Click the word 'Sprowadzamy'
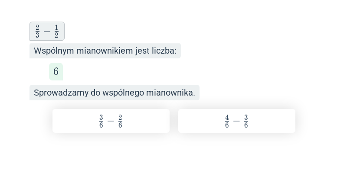The image size is (347, 173). [x=61, y=93]
